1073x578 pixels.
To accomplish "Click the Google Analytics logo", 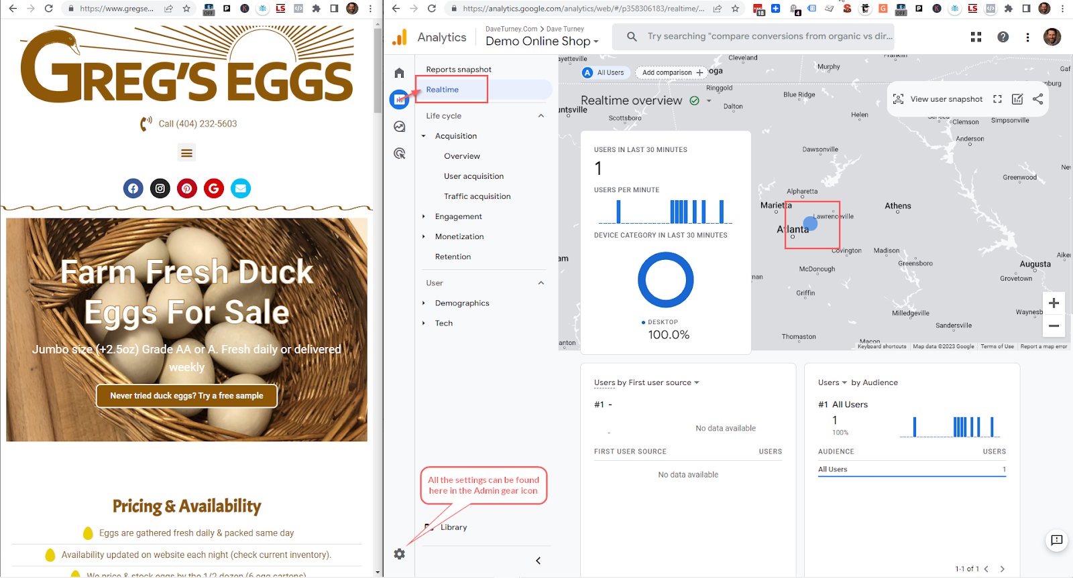I will click(400, 38).
